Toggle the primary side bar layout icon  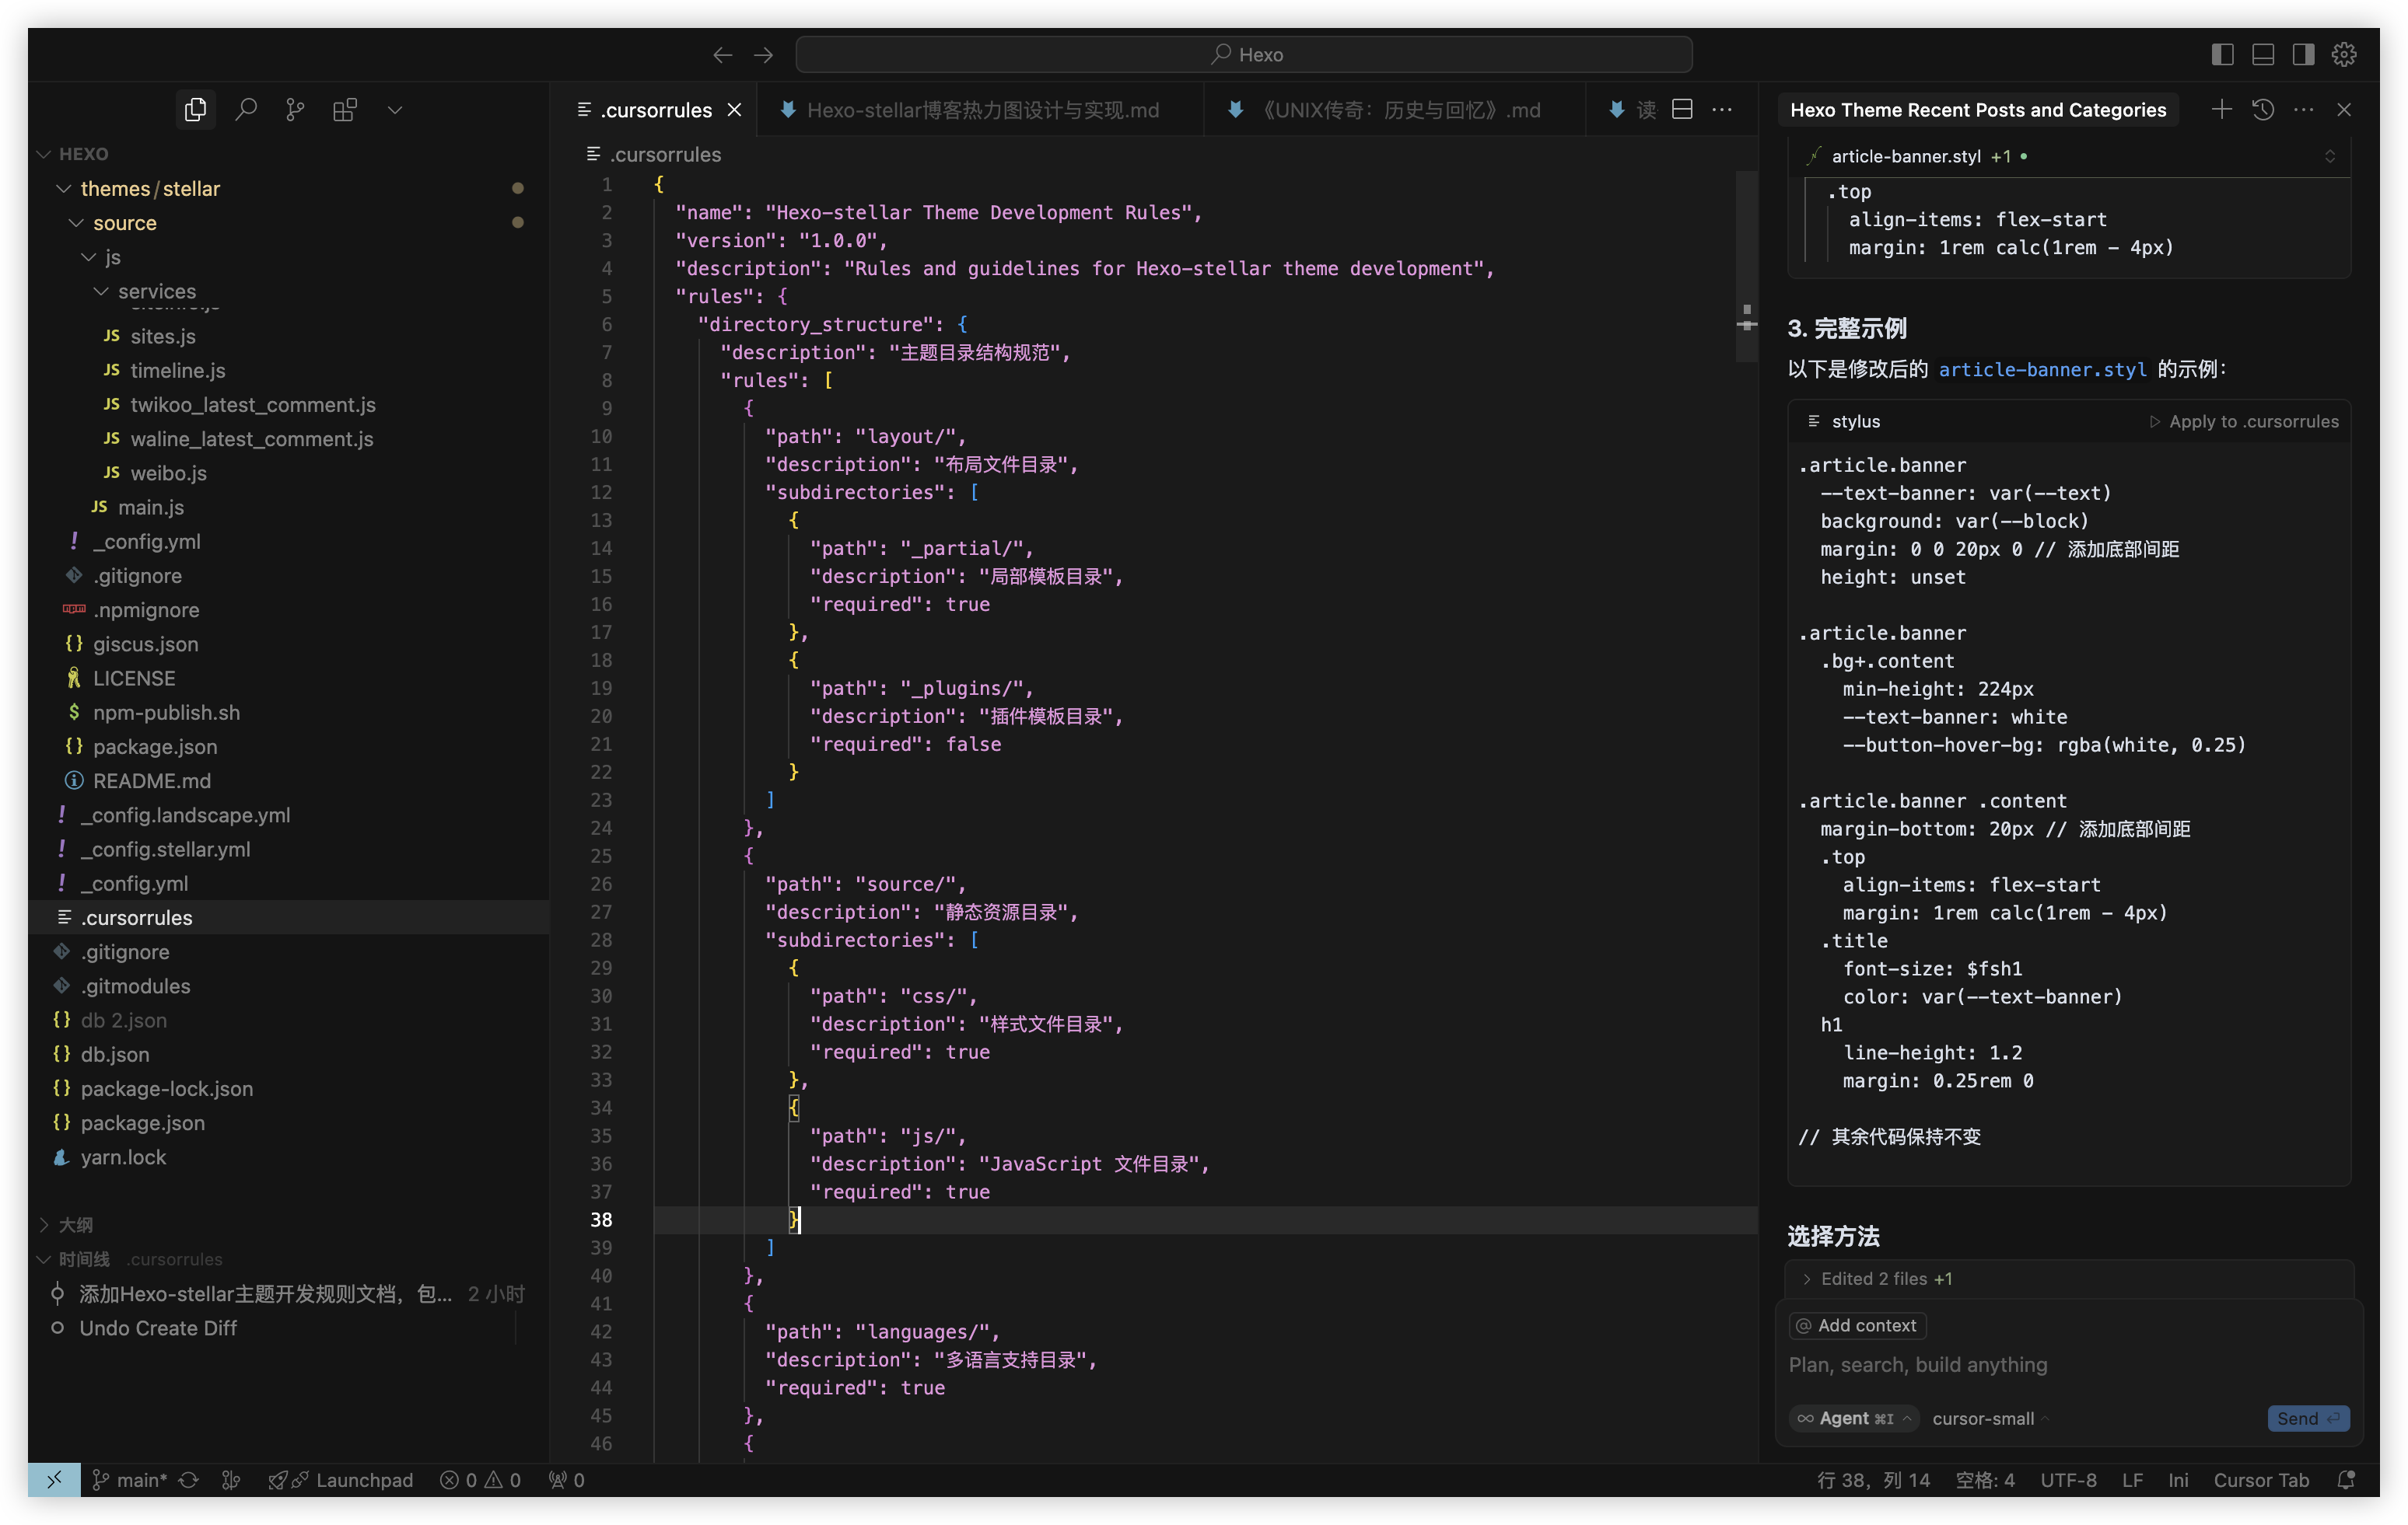pos(2222,55)
